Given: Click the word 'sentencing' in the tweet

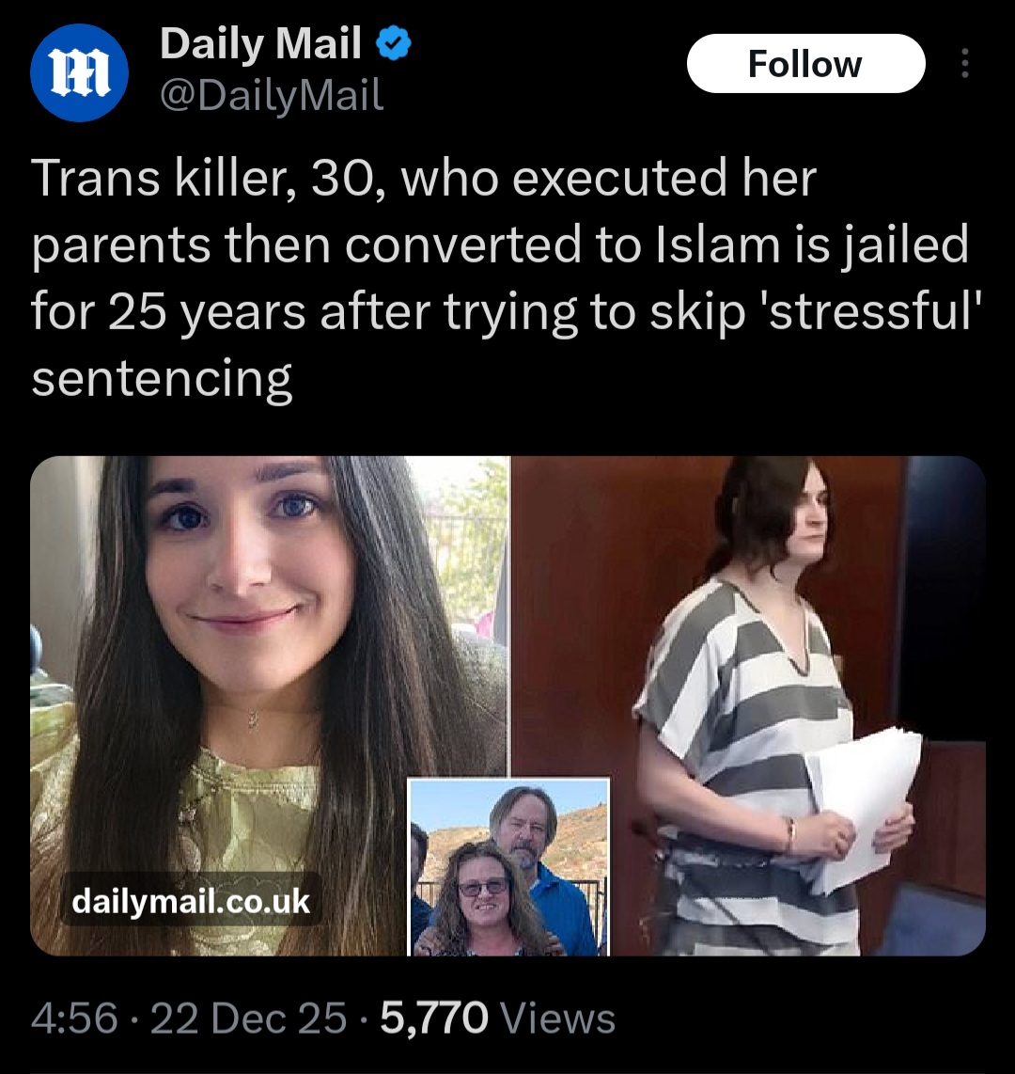Looking at the screenshot, I should 162,380.
